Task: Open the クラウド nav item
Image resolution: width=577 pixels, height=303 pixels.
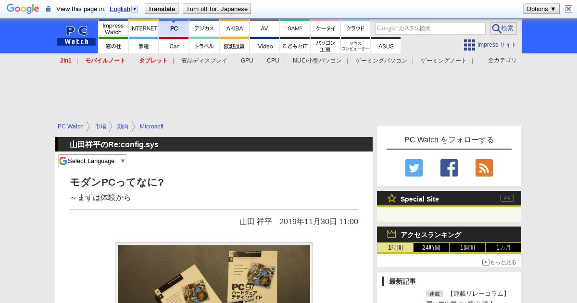Action: [356, 28]
